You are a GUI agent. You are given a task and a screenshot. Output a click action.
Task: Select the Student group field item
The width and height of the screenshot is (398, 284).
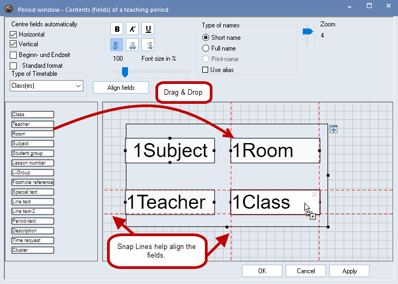pos(33,153)
